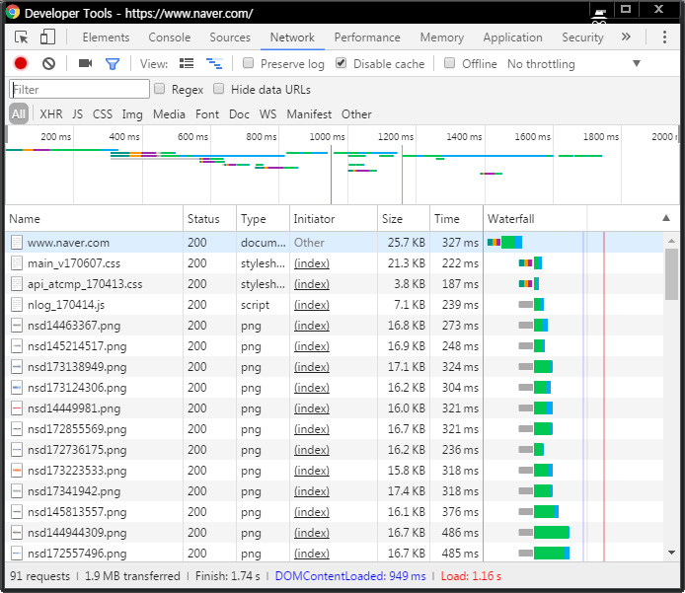
Task: Toggle the network filter funnel icon
Action: pyautogui.click(x=113, y=64)
